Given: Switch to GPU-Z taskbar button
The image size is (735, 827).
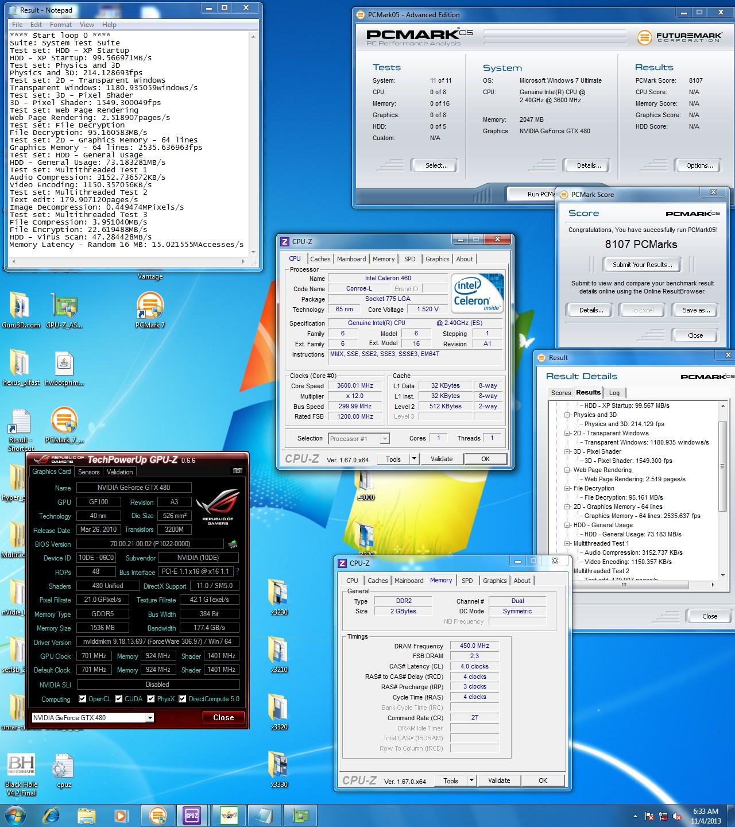Looking at the screenshot, I should 300,816.
